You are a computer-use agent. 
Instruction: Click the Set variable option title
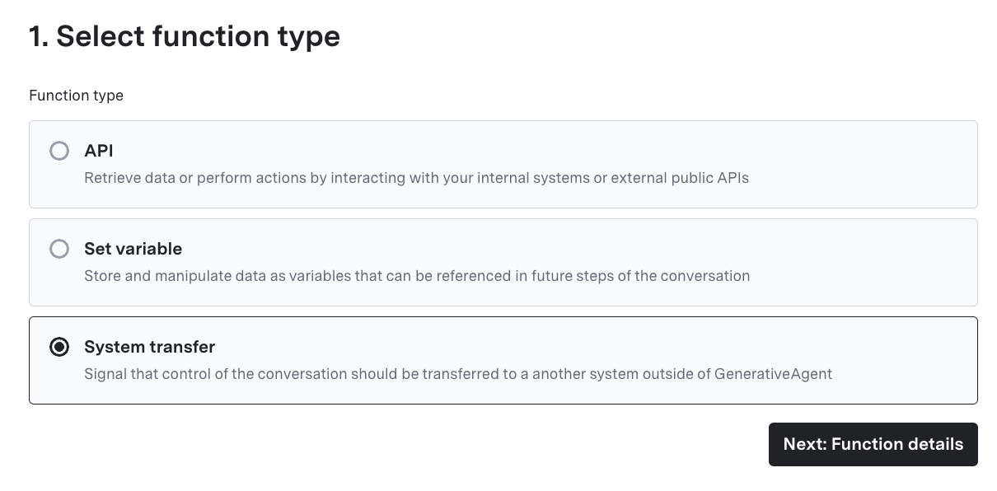point(133,249)
